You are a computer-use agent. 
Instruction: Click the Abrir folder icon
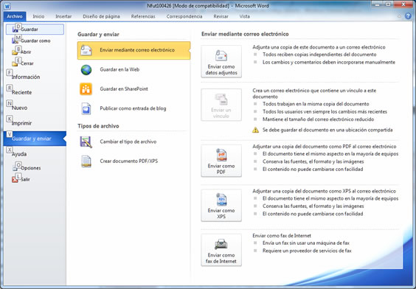[x=15, y=52]
